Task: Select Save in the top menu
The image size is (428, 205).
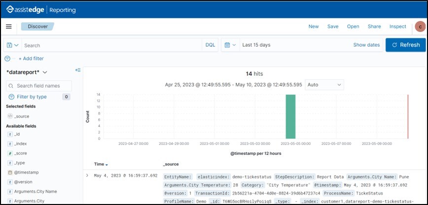Action: 333,27
